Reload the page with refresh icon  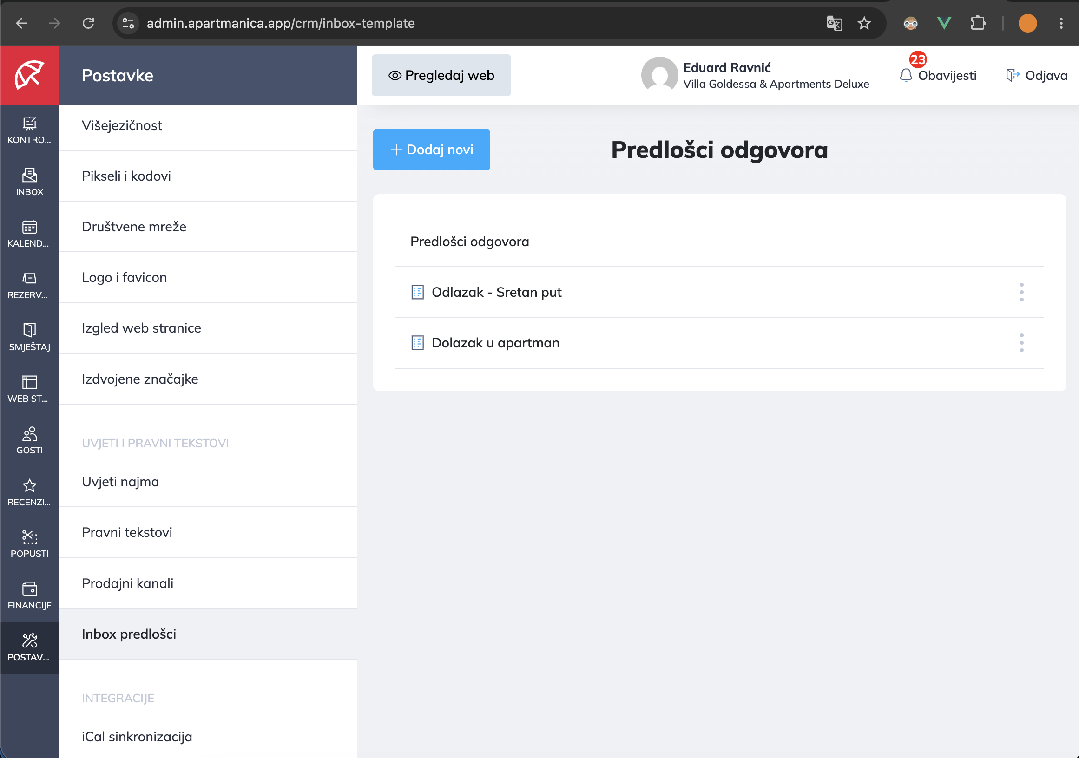point(88,23)
